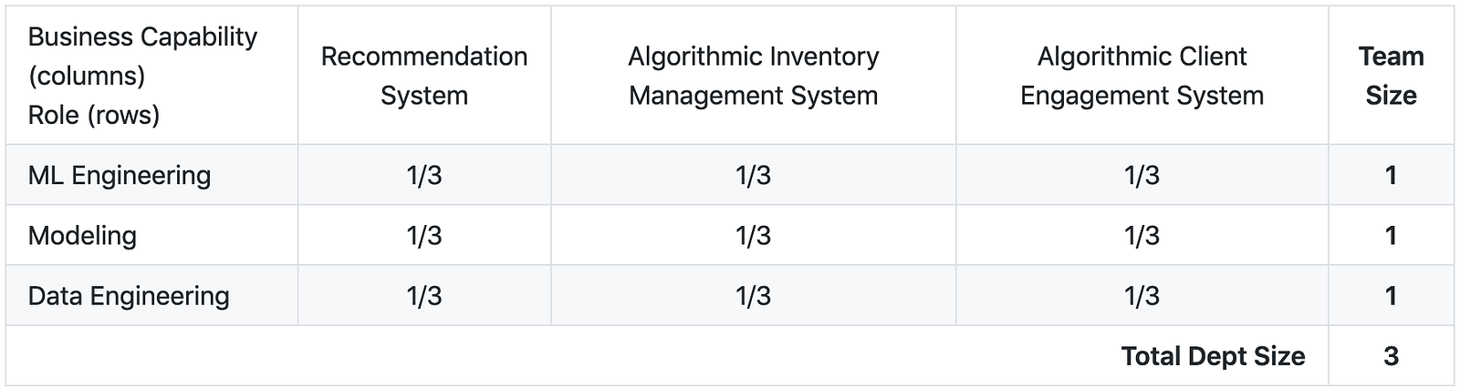1460x388 pixels.
Task: Click Modeling Inventory Management 1/3 cell
Action: click(x=753, y=235)
